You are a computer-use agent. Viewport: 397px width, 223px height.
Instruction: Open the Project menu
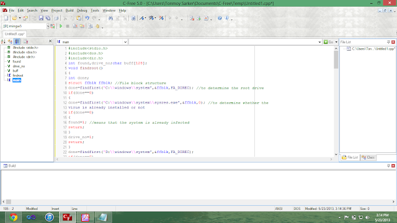[x=56, y=11]
